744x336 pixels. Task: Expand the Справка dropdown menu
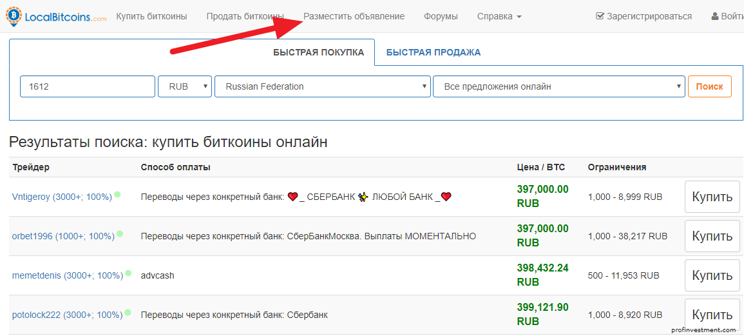coord(499,16)
